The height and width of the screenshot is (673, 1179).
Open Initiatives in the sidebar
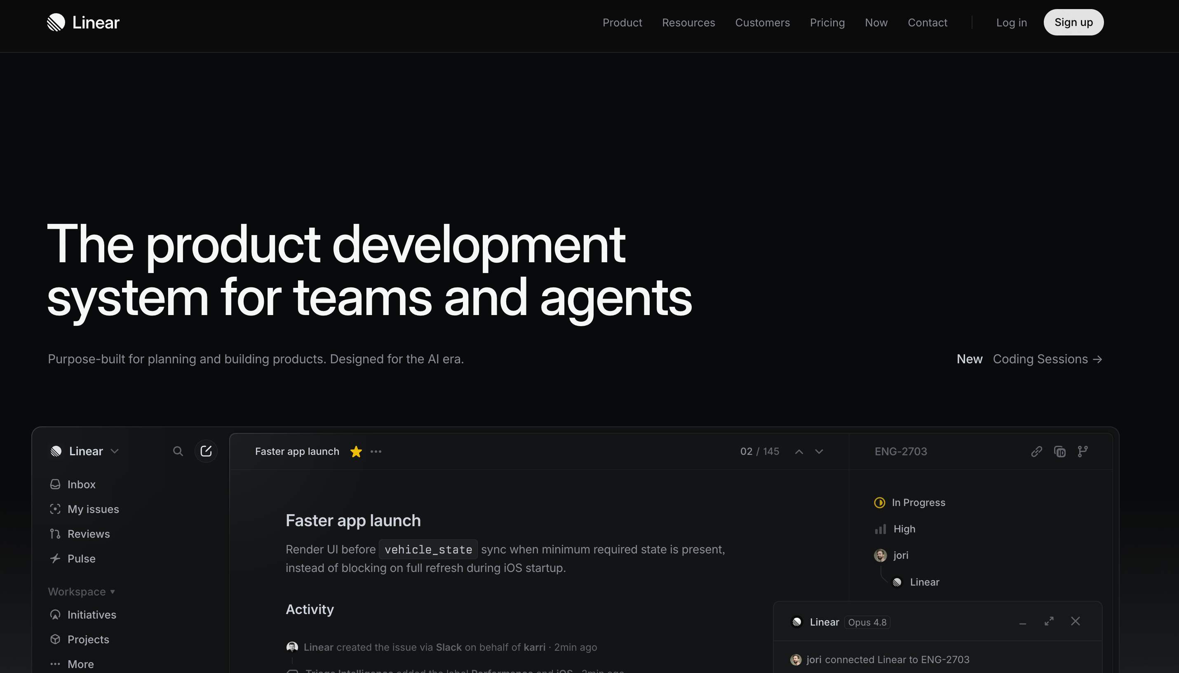[x=83, y=615]
